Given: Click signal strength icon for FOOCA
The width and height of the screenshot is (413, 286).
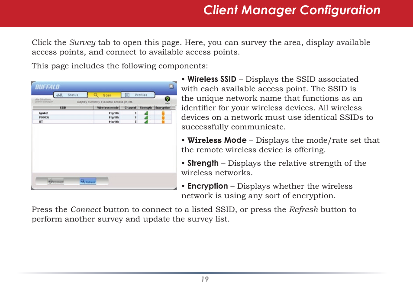Looking at the screenshot, I should tap(146, 117).
